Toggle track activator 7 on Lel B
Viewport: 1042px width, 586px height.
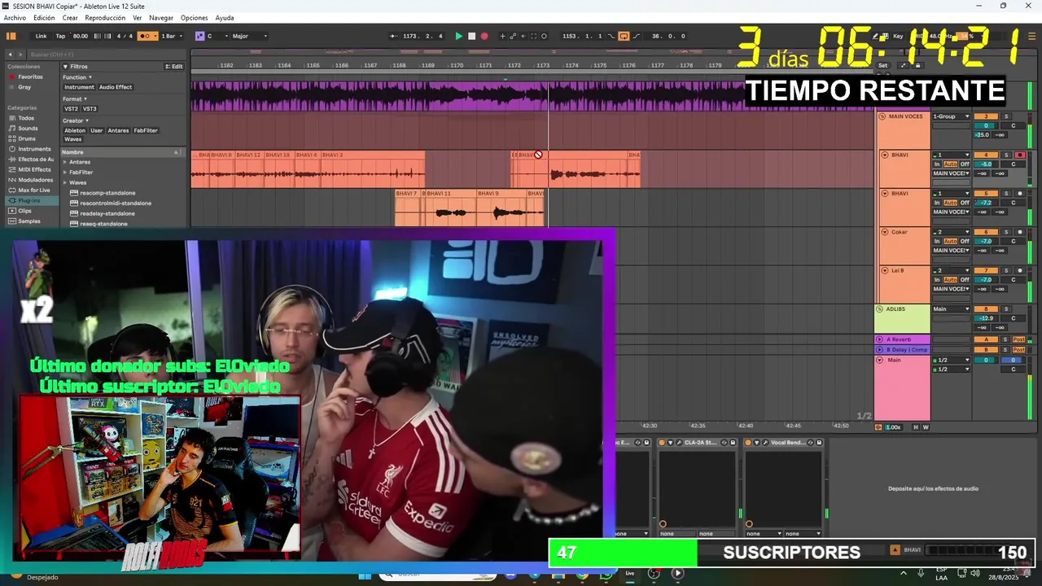coord(986,270)
